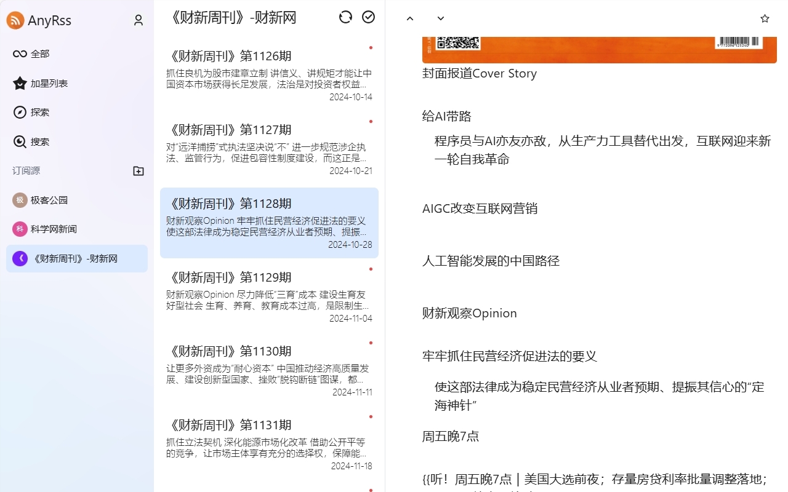Click the unread red dot on 第1129期

coord(371,269)
